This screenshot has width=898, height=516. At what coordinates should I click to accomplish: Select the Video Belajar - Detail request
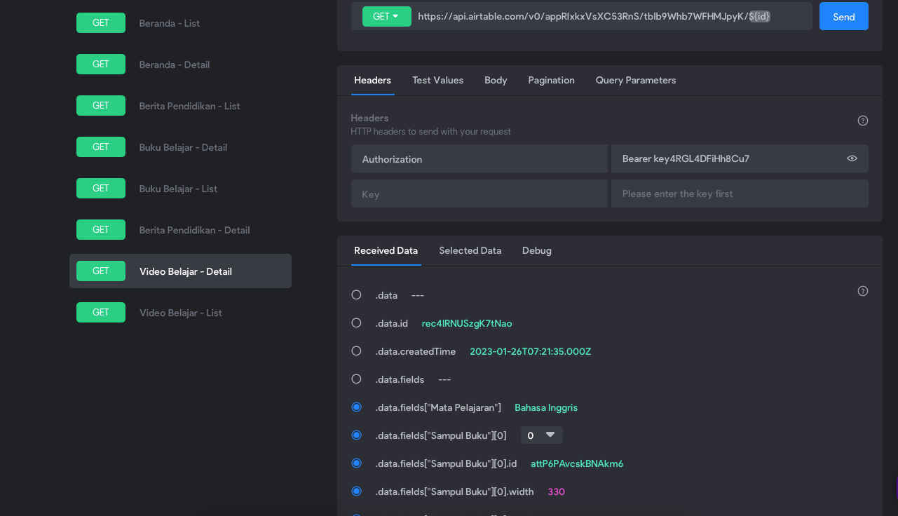tap(180, 271)
